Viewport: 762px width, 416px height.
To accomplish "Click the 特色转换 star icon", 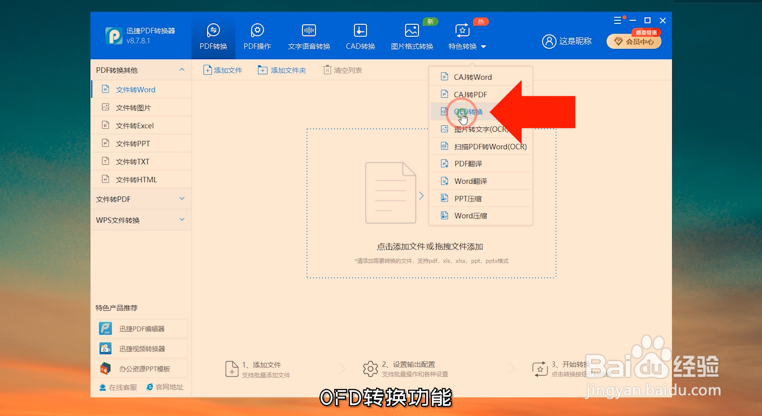I will (462, 30).
